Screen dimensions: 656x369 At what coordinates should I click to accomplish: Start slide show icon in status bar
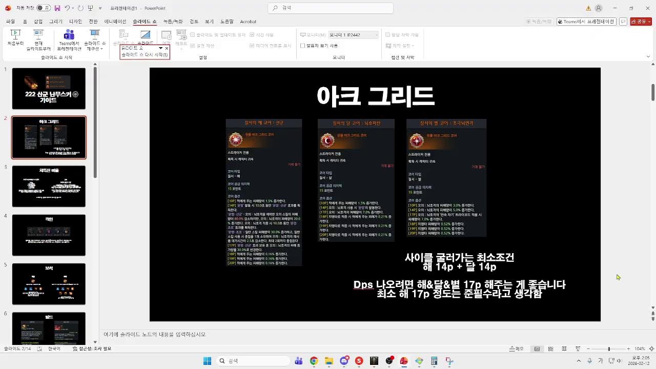point(578,348)
